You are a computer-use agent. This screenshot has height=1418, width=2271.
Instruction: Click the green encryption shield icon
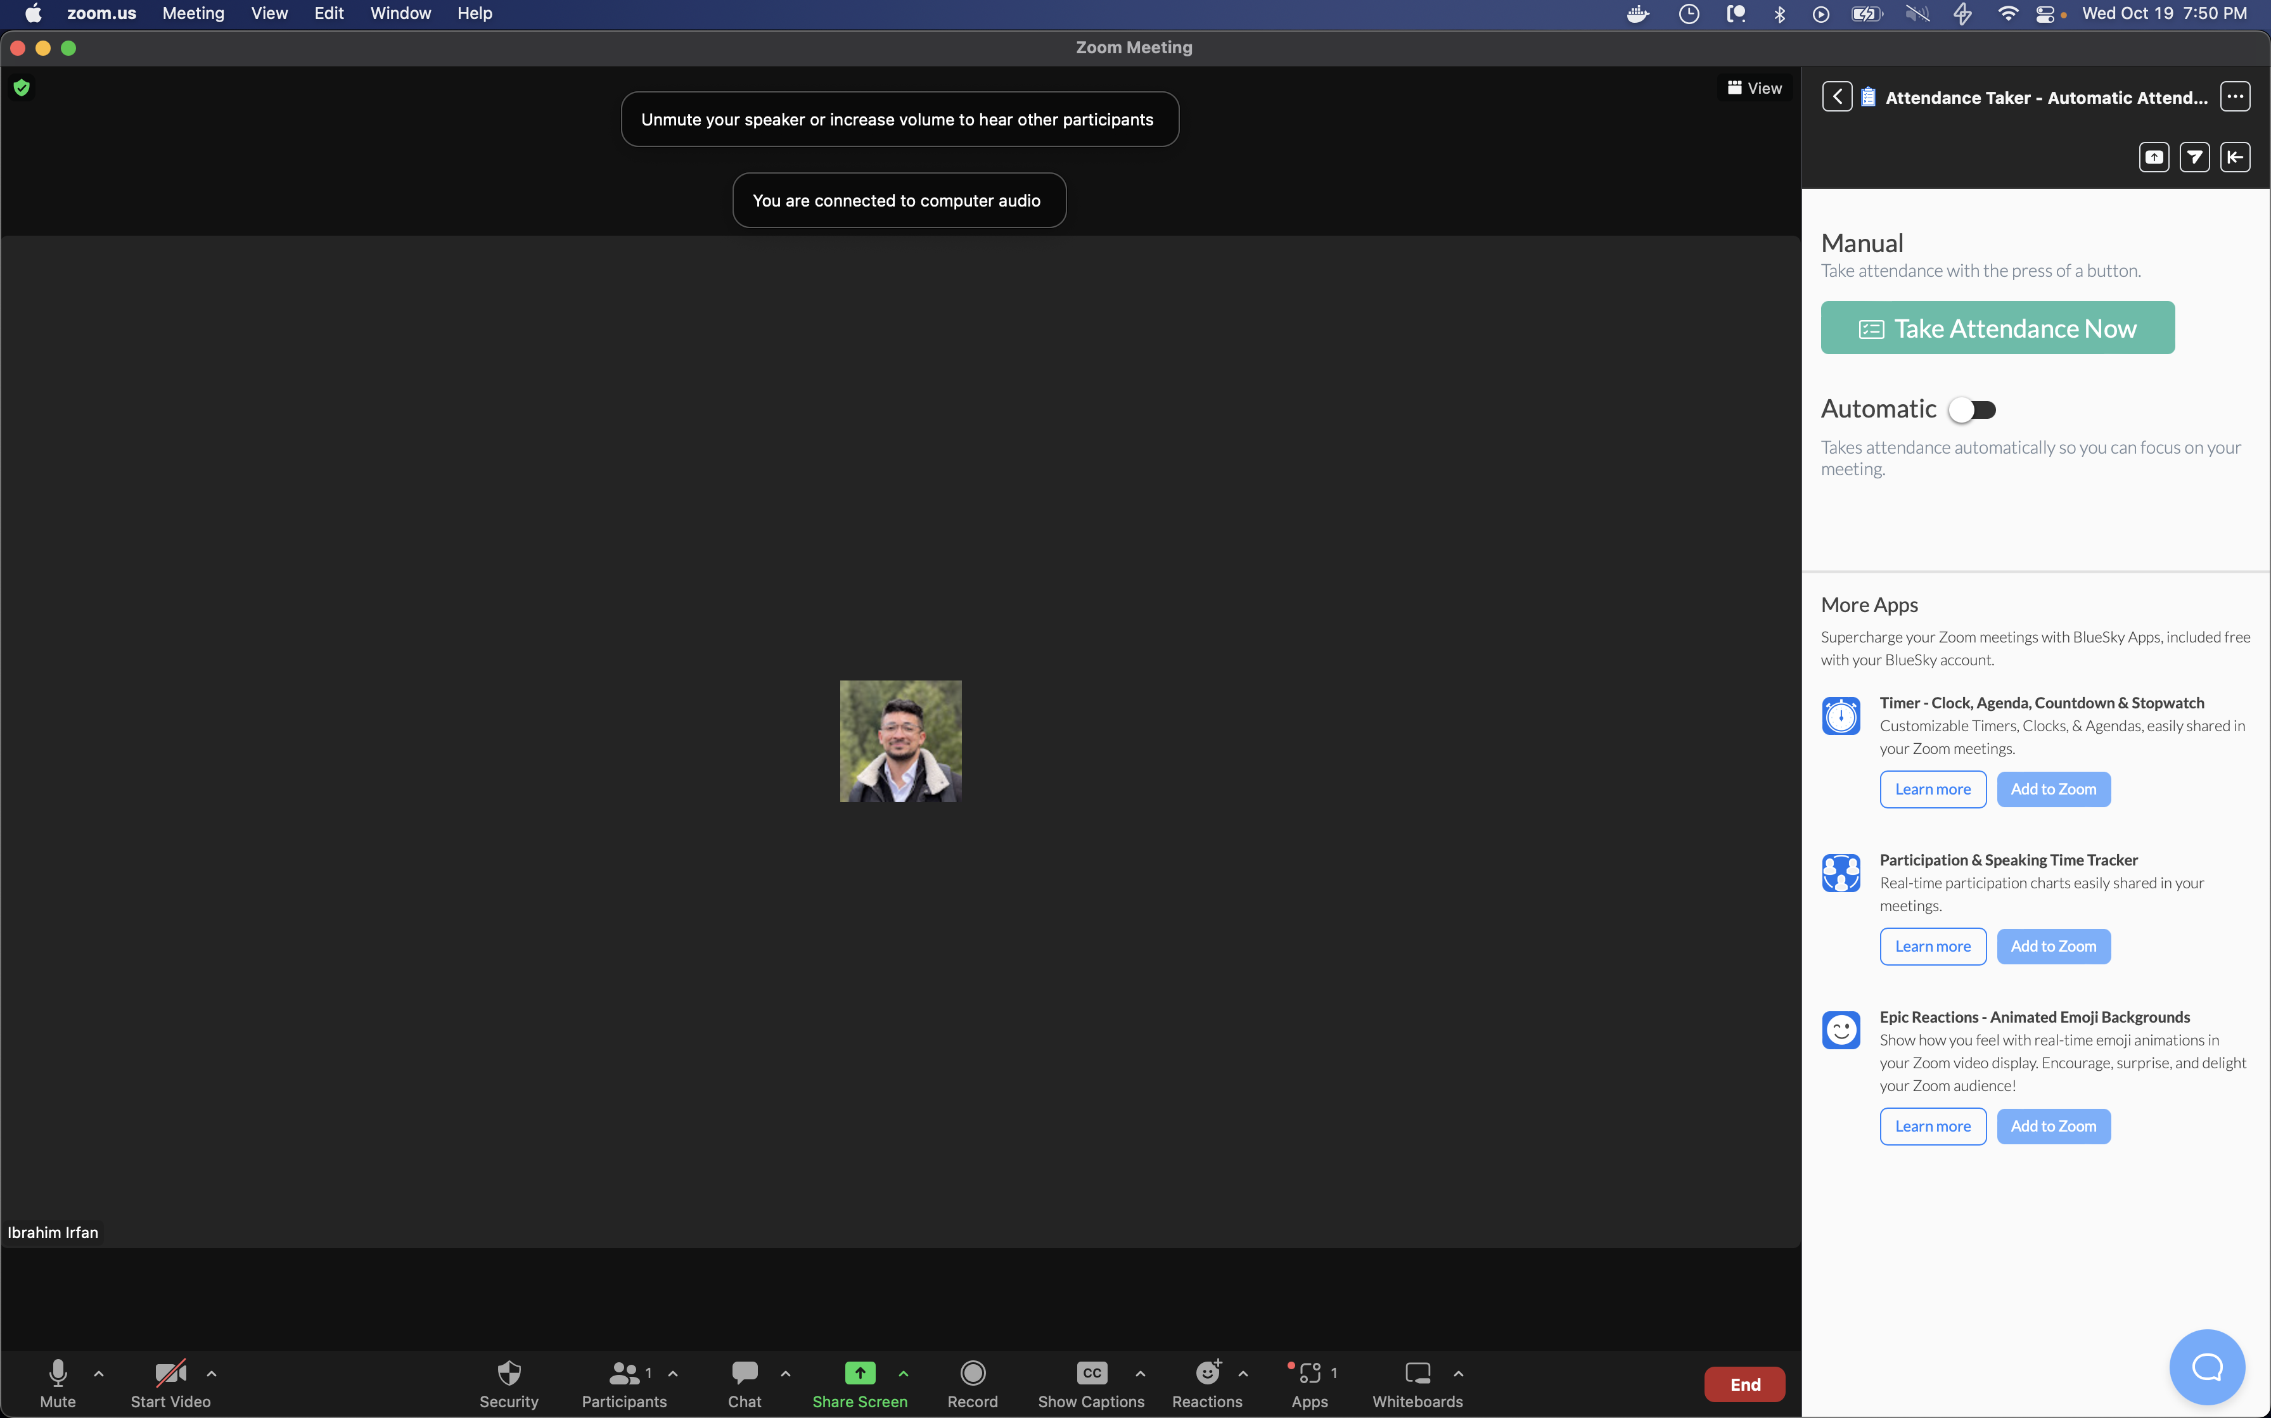22,88
